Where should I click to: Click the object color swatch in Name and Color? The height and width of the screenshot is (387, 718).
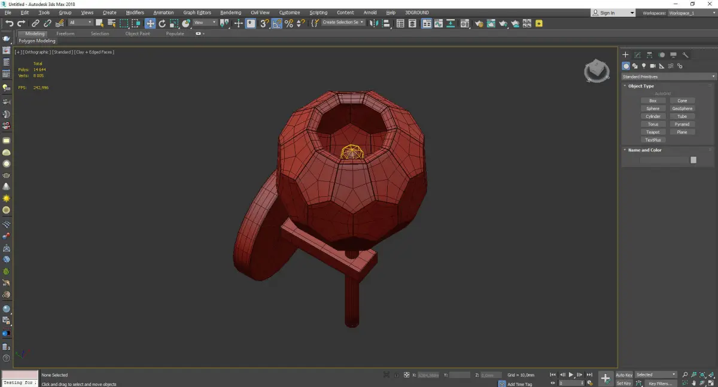pyautogui.click(x=693, y=160)
